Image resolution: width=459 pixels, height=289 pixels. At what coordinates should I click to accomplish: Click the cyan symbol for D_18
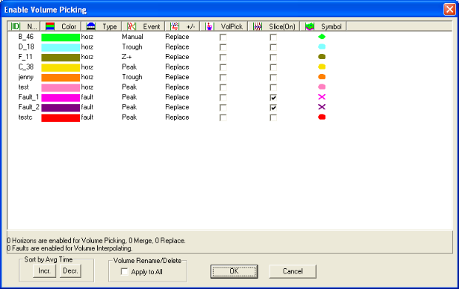click(322, 47)
